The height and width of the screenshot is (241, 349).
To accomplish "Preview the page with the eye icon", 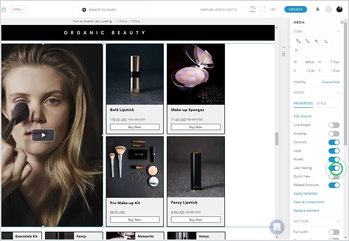I will (x=273, y=9).
